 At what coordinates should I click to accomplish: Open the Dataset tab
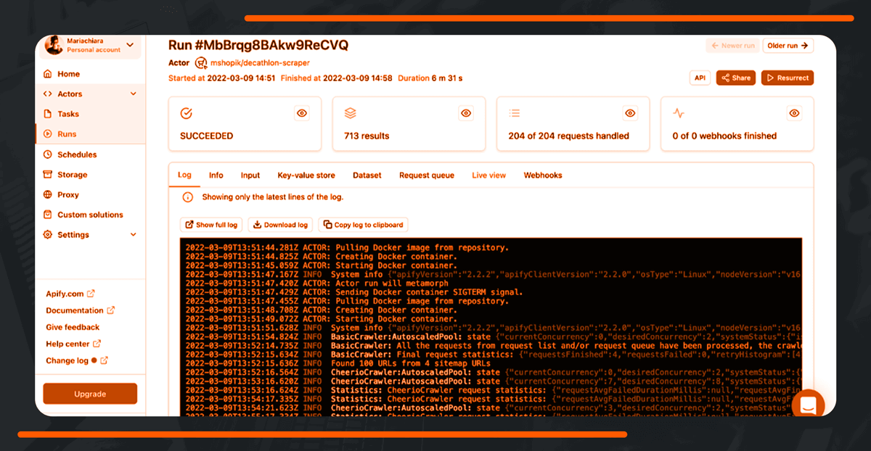367,175
